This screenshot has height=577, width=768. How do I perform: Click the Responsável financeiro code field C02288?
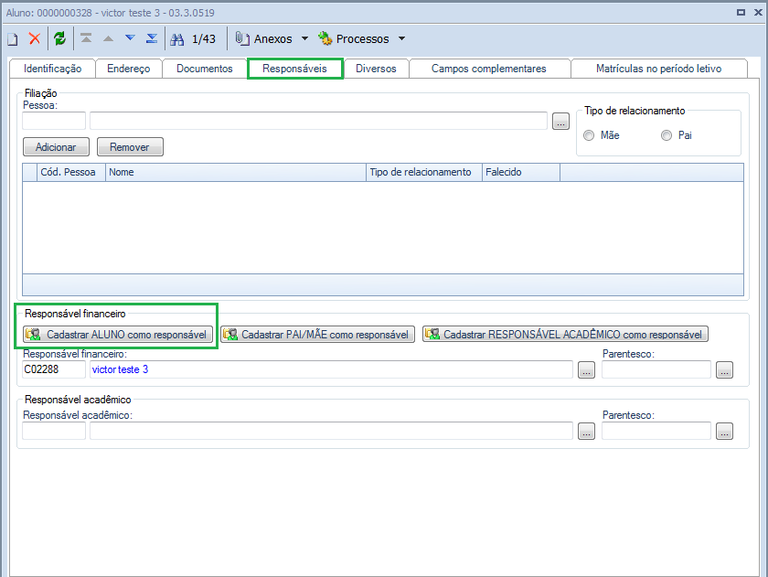click(x=54, y=369)
